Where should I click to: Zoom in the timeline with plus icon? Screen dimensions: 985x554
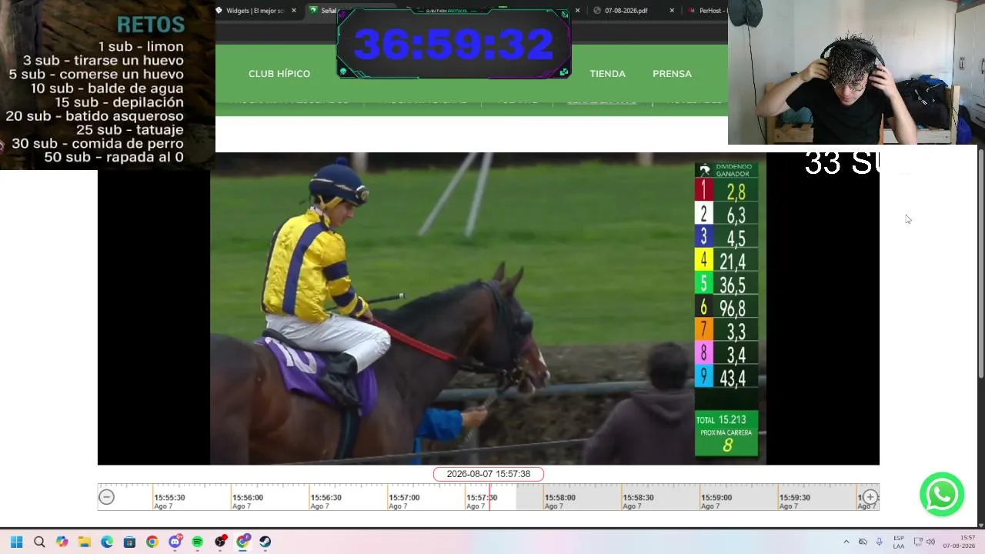coord(870,497)
